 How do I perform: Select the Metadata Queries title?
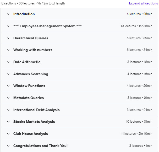coord(29,98)
